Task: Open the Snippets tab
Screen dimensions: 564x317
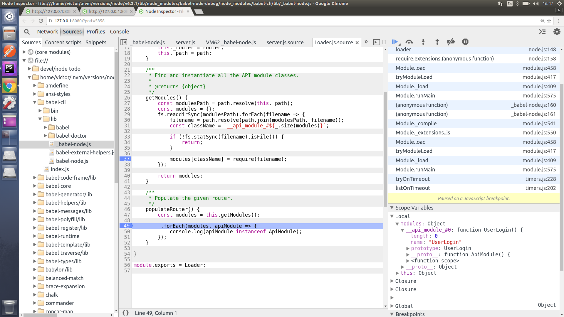Action: coord(96,42)
